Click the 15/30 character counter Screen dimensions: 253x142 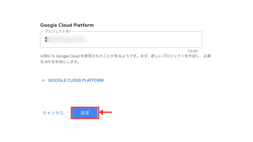tap(193, 51)
